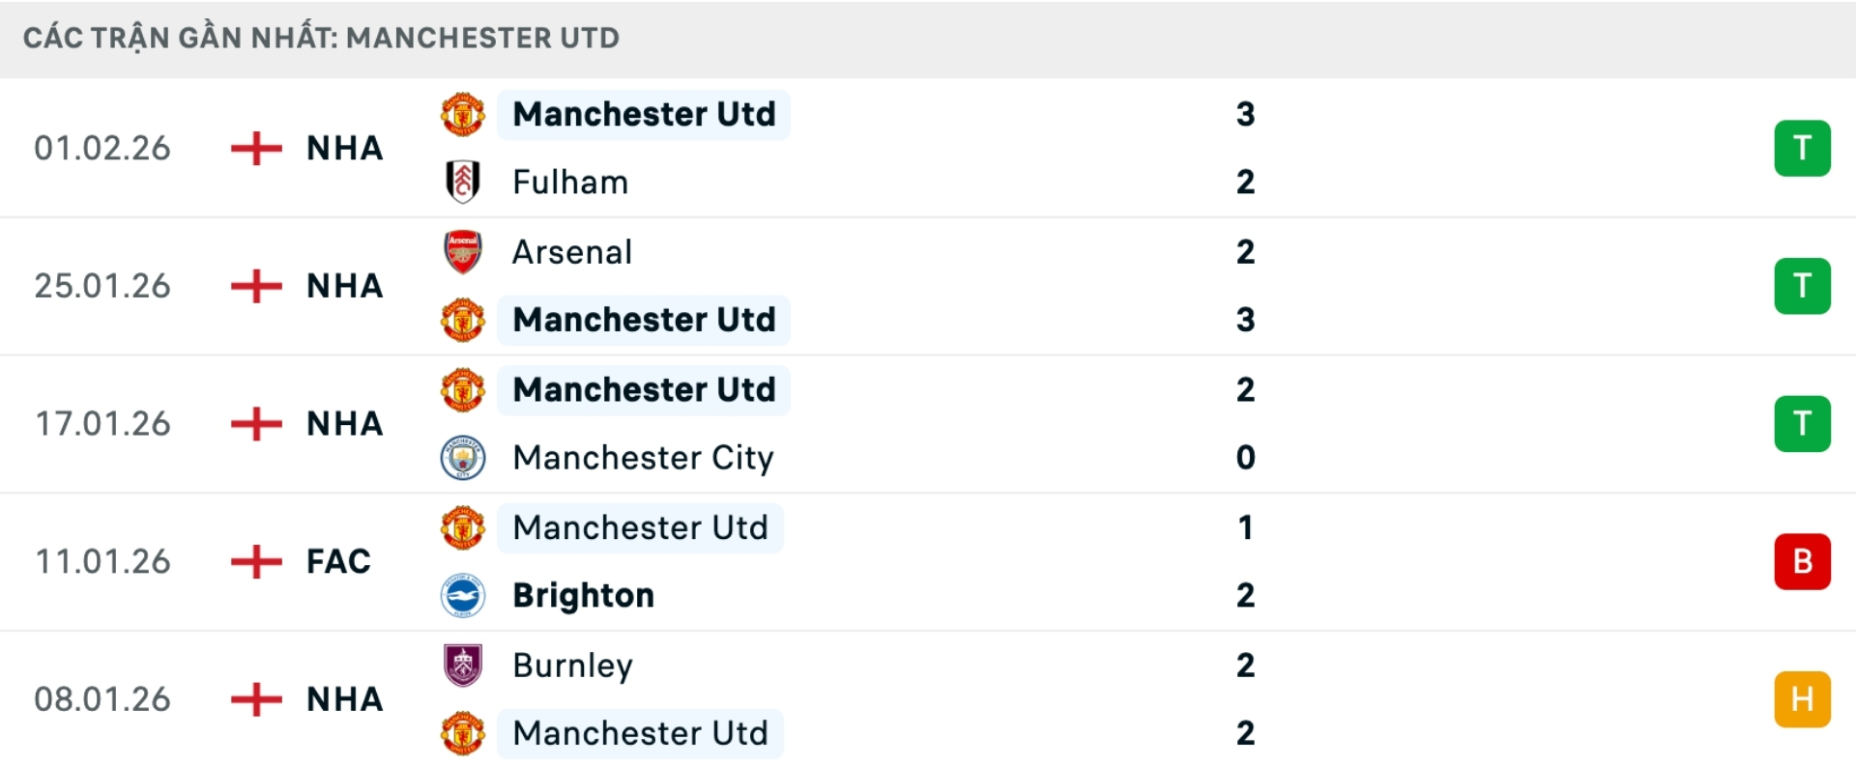Image resolution: width=1856 pixels, height=765 pixels.
Task: Select the bolded Brighton team name
Action: (582, 596)
